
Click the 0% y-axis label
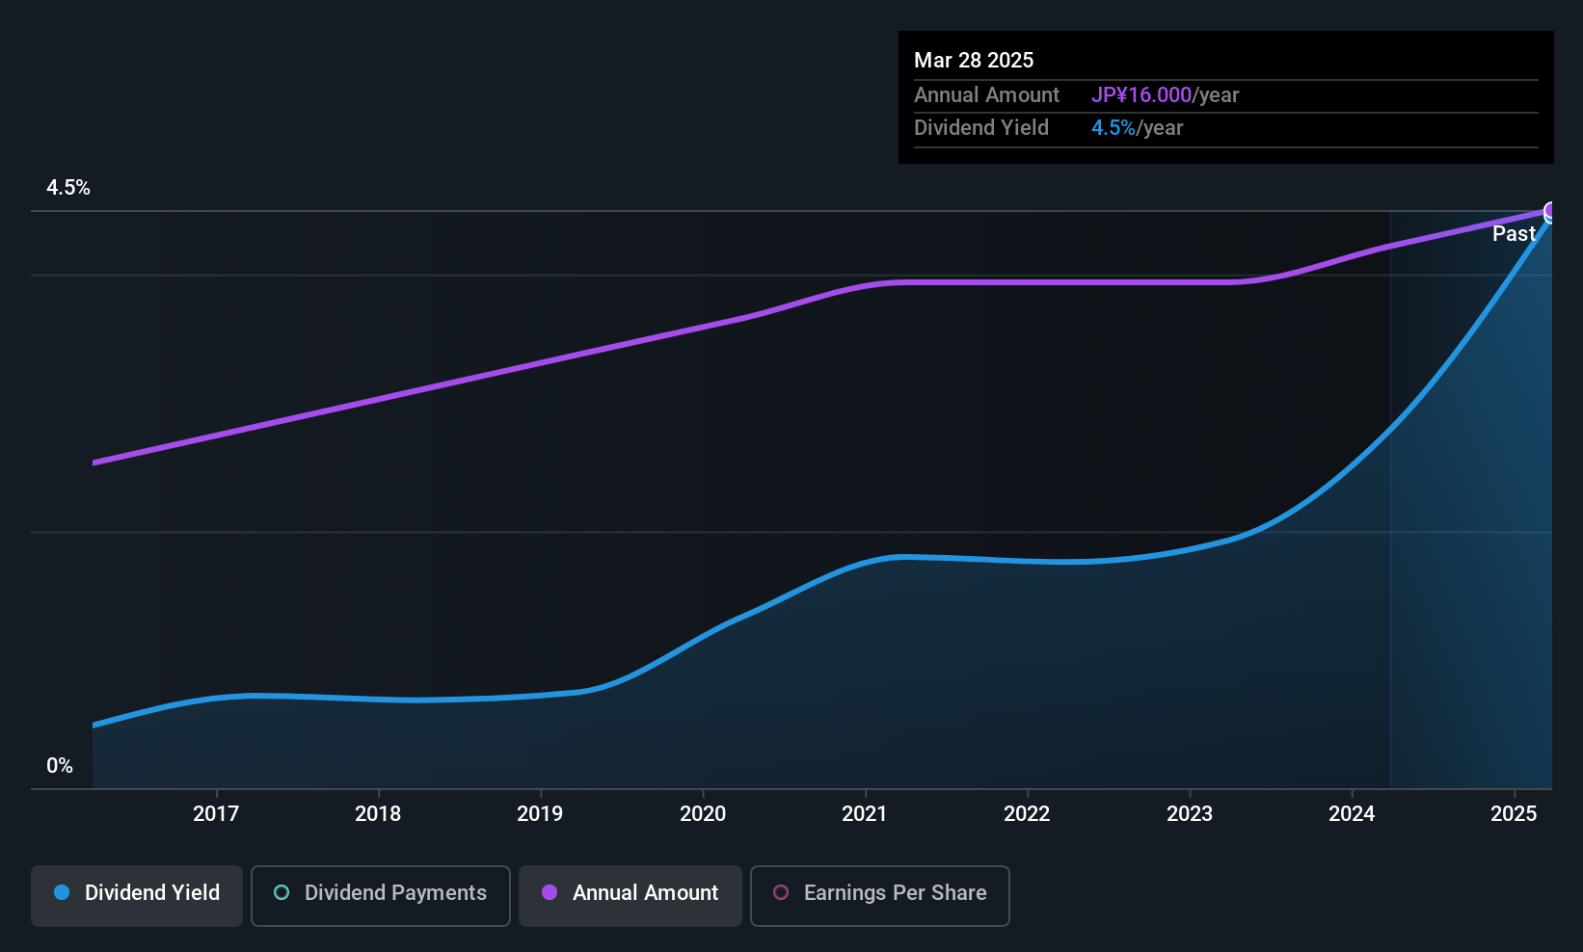[x=60, y=766]
